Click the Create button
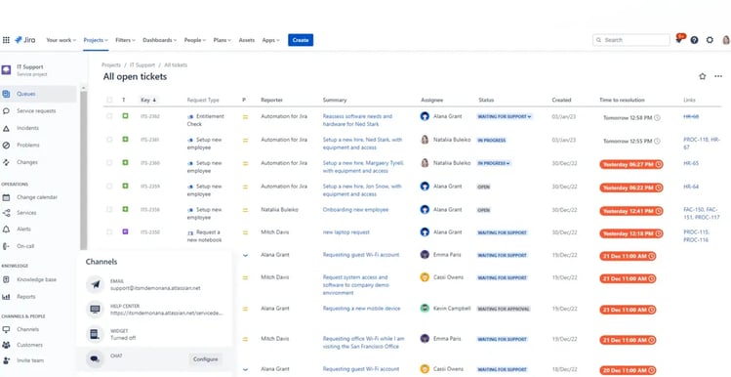 click(301, 40)
